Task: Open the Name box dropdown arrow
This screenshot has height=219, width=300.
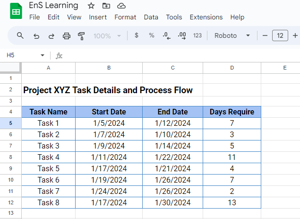Action: pos(43,55)
